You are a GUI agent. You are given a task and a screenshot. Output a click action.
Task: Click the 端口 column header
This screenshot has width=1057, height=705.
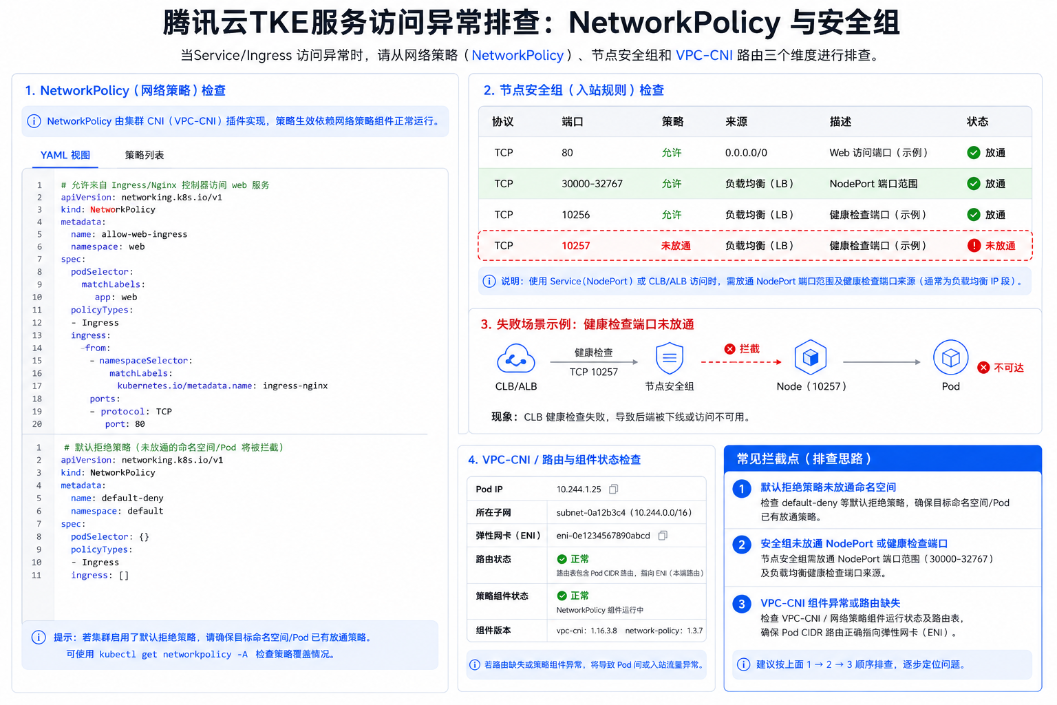tap(573, 121)
